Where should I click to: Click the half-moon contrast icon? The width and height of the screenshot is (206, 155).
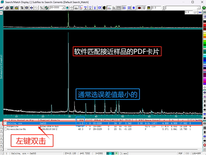[104, 8]
